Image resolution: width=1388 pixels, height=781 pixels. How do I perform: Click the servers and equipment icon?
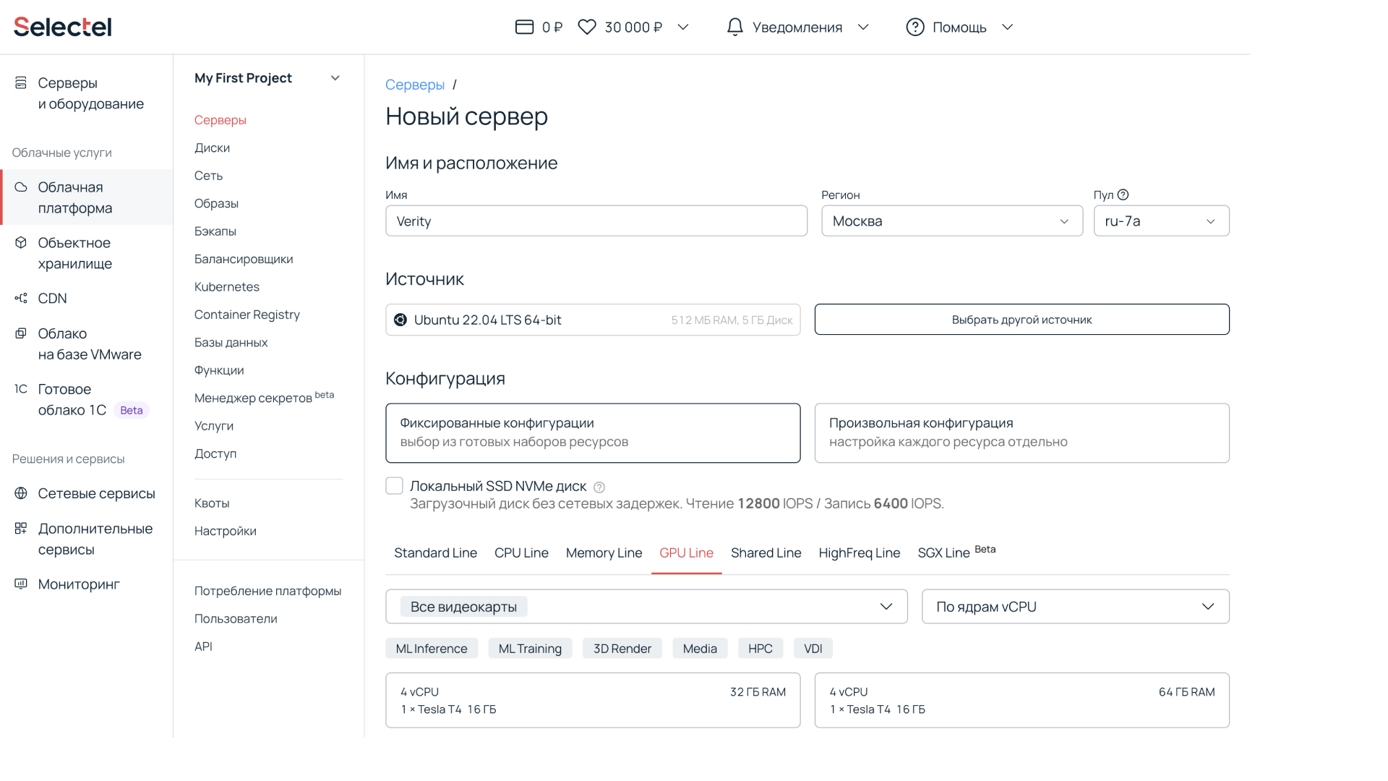[x=21, y=83]
